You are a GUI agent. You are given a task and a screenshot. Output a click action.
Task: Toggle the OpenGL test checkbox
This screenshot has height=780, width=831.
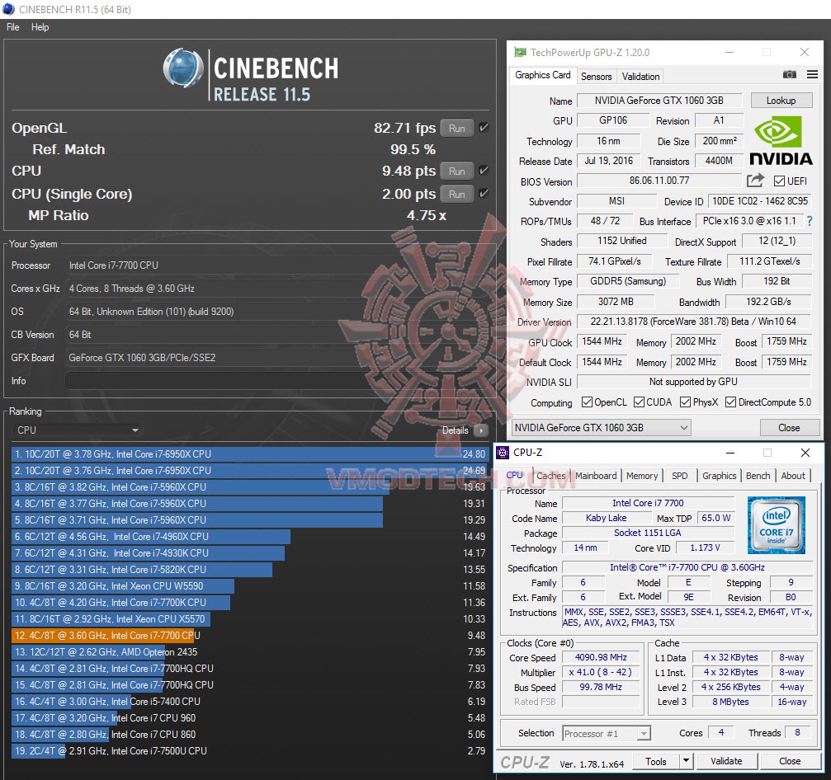pos(484,128)
